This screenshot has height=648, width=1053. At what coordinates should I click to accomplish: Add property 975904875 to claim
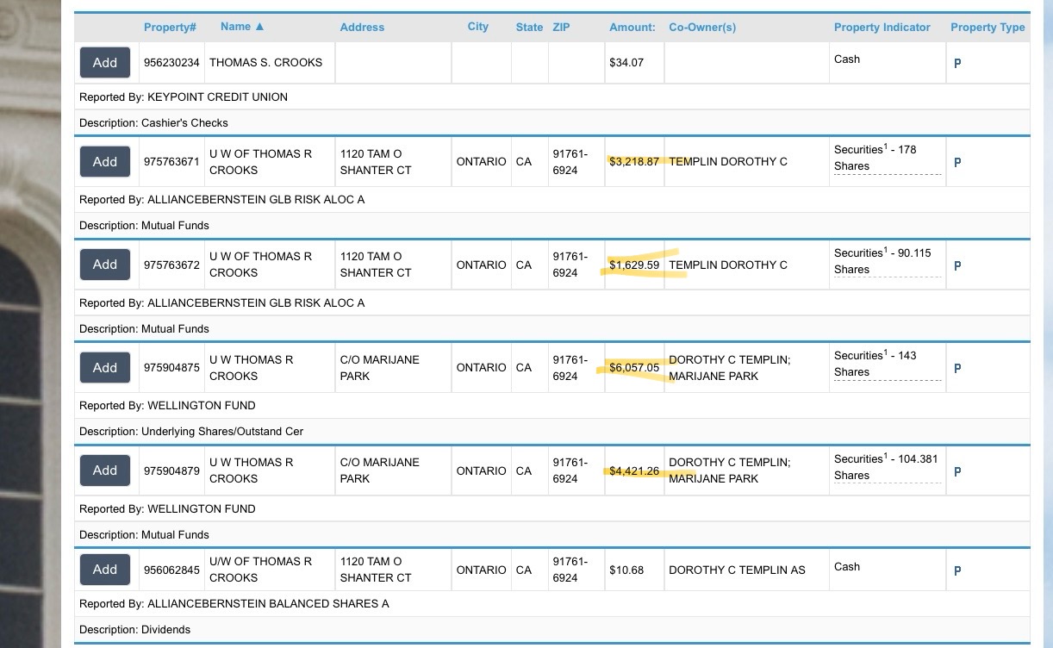point(105,367)
